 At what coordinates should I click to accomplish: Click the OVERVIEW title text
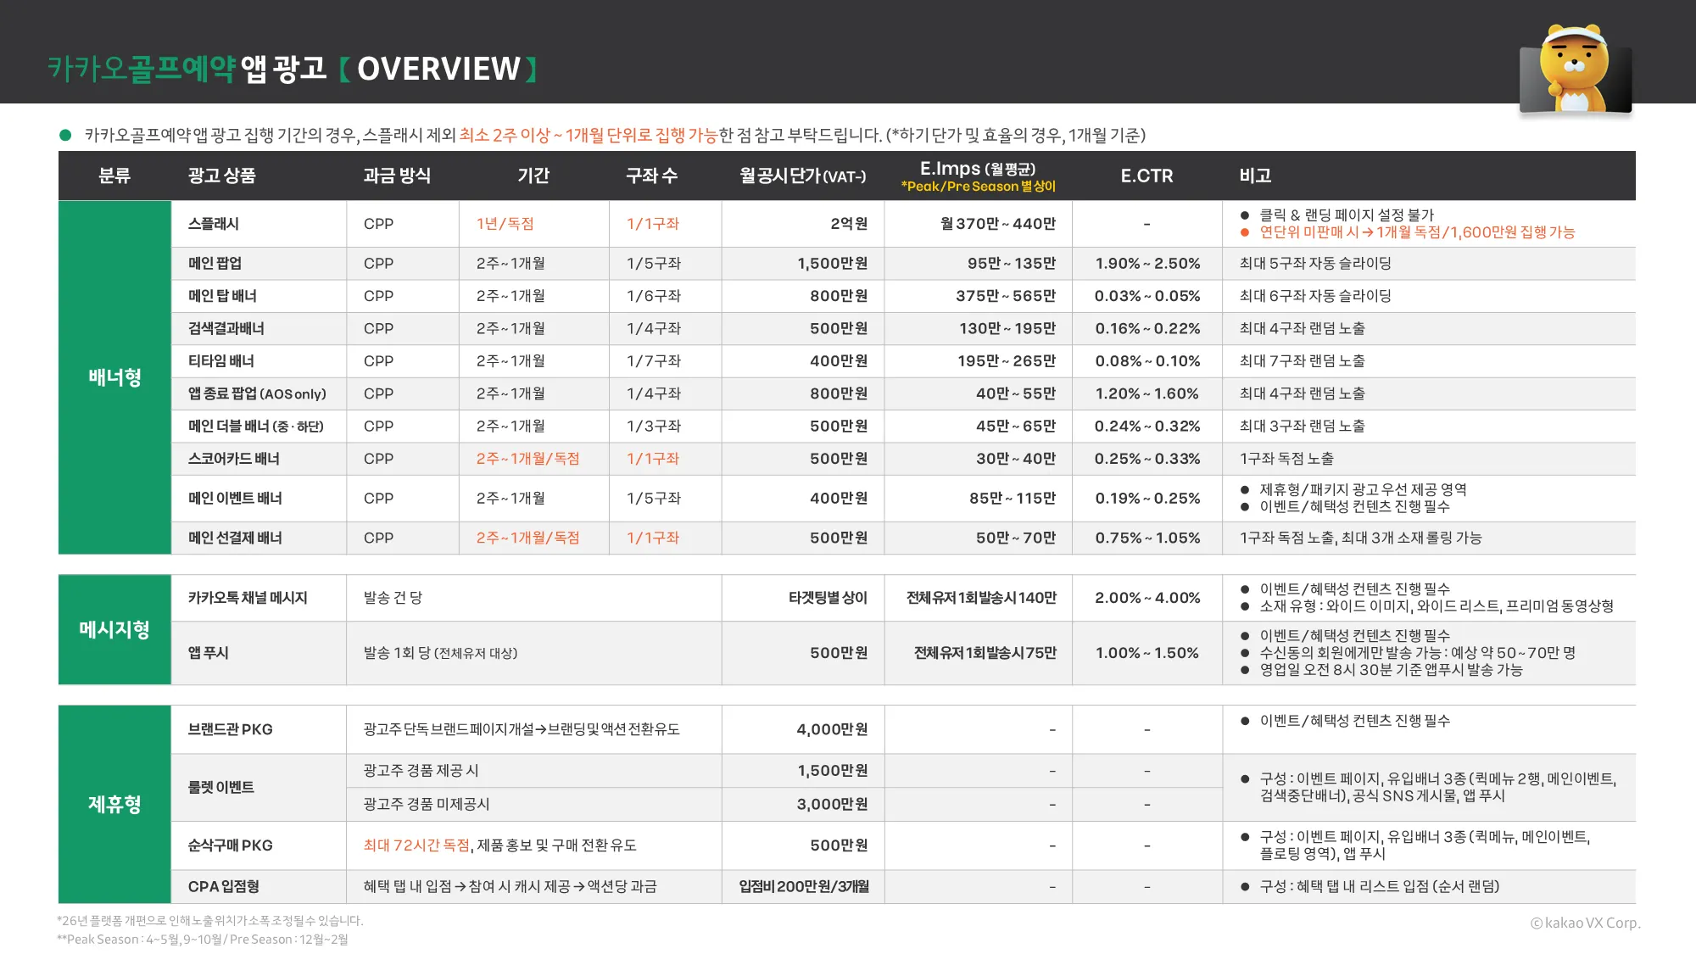(x=438, y=69)
